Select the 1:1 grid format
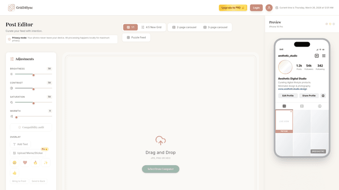 click(x=130, y=27)
